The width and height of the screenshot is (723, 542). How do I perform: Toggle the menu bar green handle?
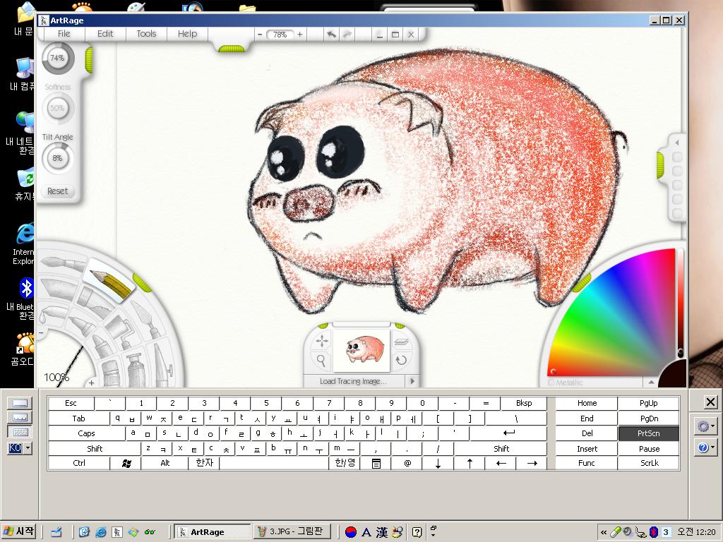pos(232,49)
